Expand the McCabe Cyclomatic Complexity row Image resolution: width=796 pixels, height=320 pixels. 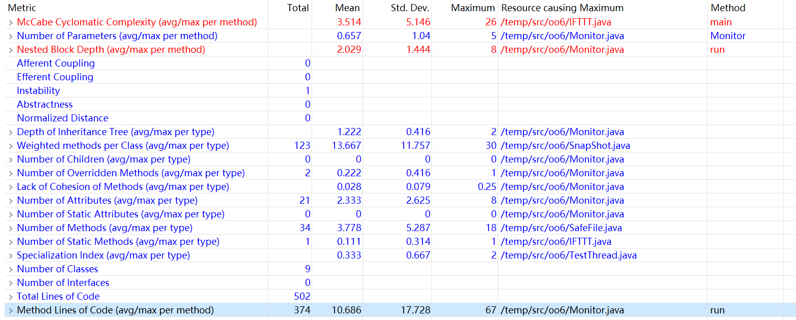[10, 22]
